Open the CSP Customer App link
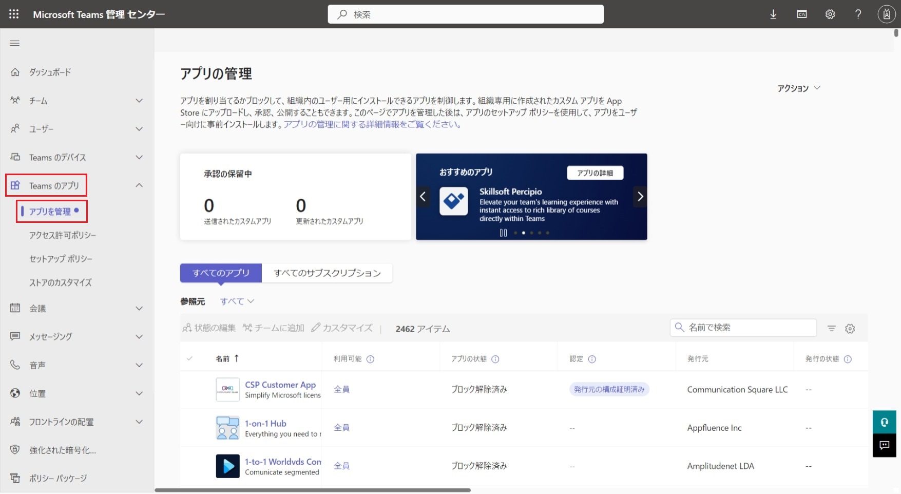Viewport: 901px width, 494px height. [280, 385]
